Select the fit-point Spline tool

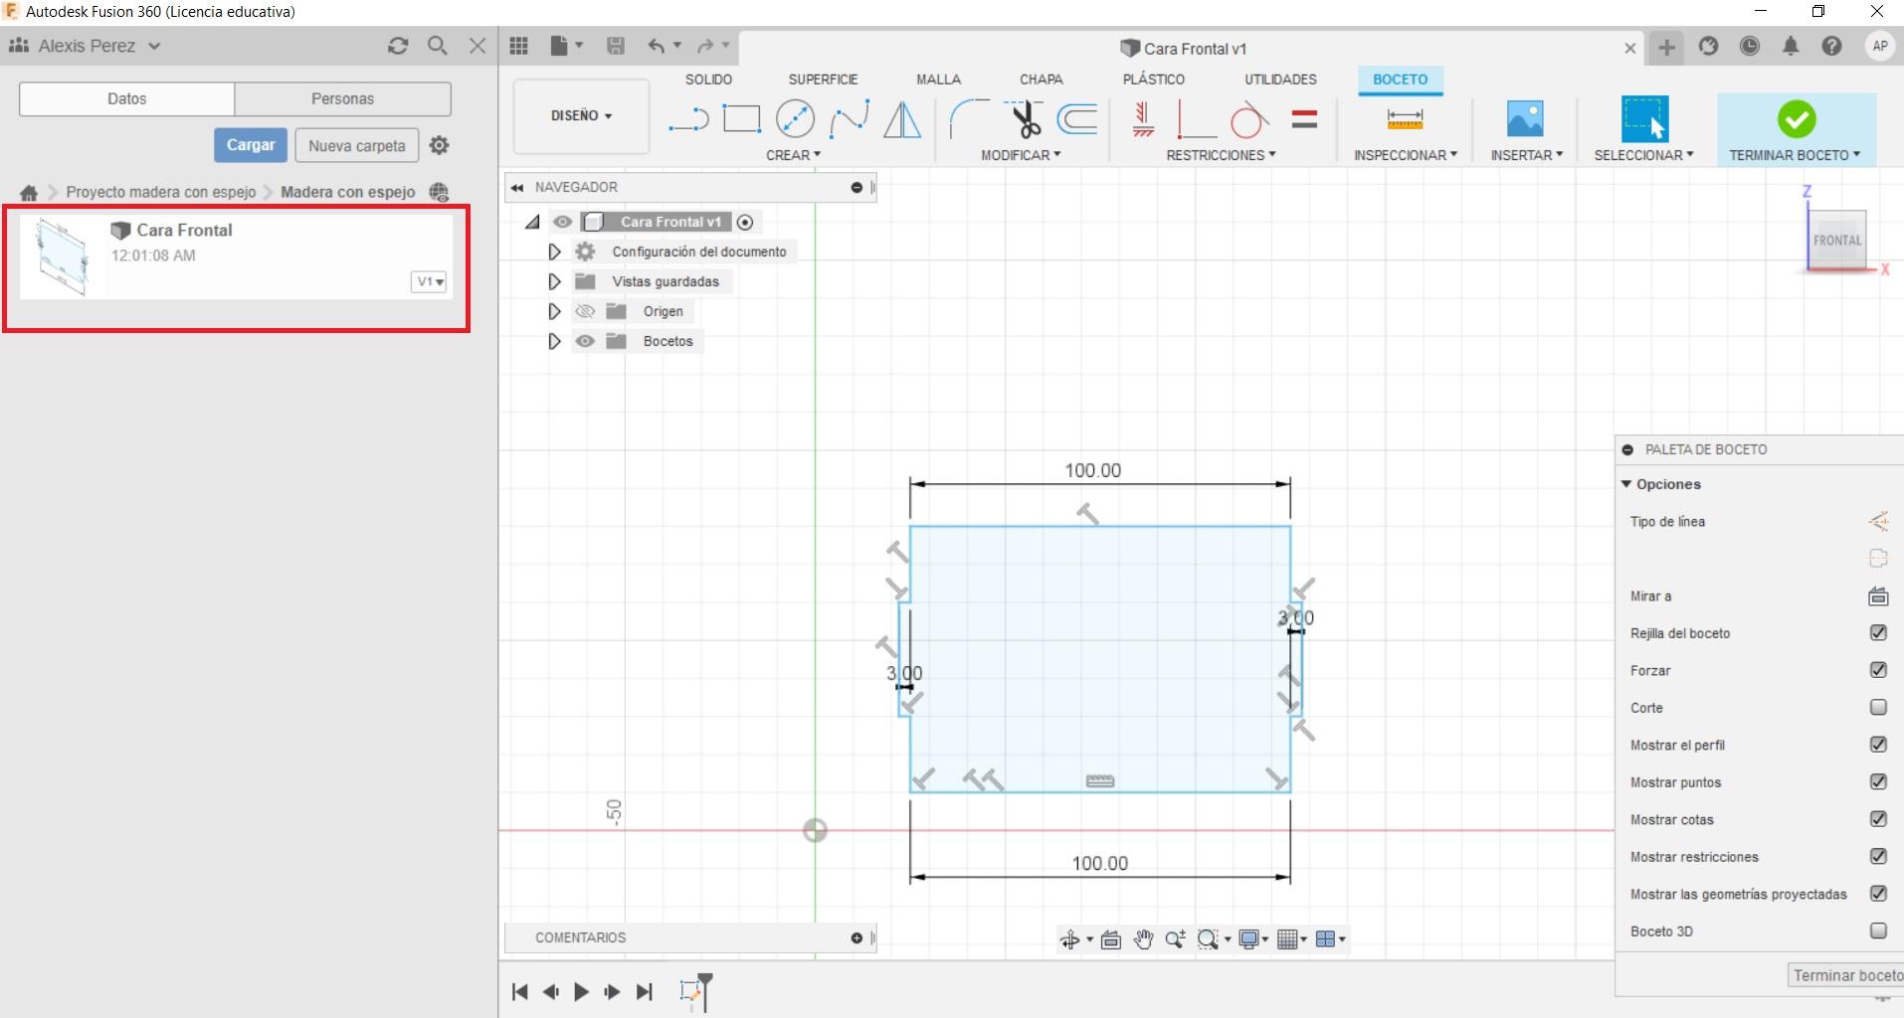(x=850, y=119)
